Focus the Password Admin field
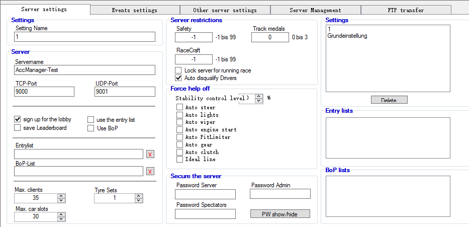The image size is (469, 227). (x=280, y=194)
